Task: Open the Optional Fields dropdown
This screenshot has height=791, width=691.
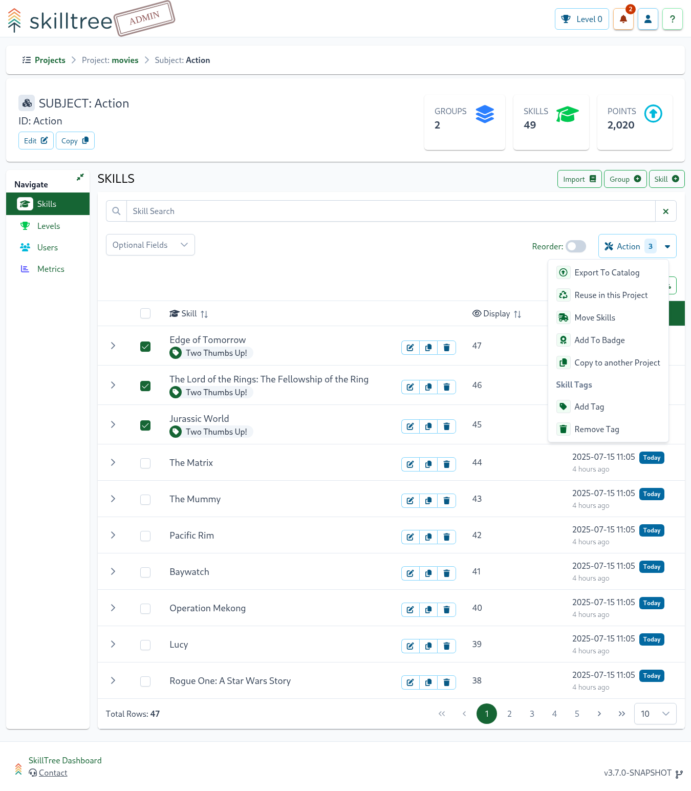Action: click(150, 245)
